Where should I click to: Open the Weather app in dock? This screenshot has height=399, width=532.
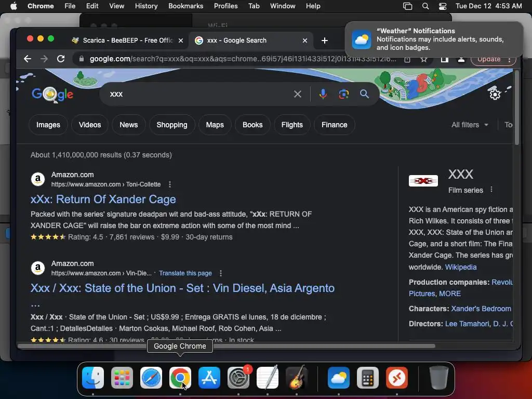(x=339, y=378)
